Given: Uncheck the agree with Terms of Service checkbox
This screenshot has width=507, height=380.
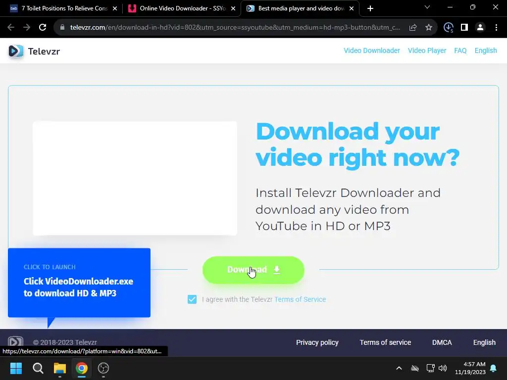Looking at the screenshot, I should click(x=192, y=299).
